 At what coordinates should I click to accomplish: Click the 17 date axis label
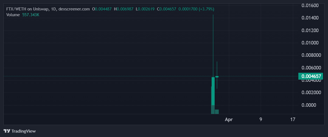293,119
